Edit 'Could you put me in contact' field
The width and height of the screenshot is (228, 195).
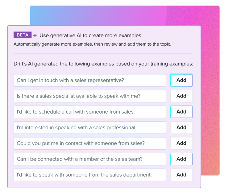click(x=90, y=143)
